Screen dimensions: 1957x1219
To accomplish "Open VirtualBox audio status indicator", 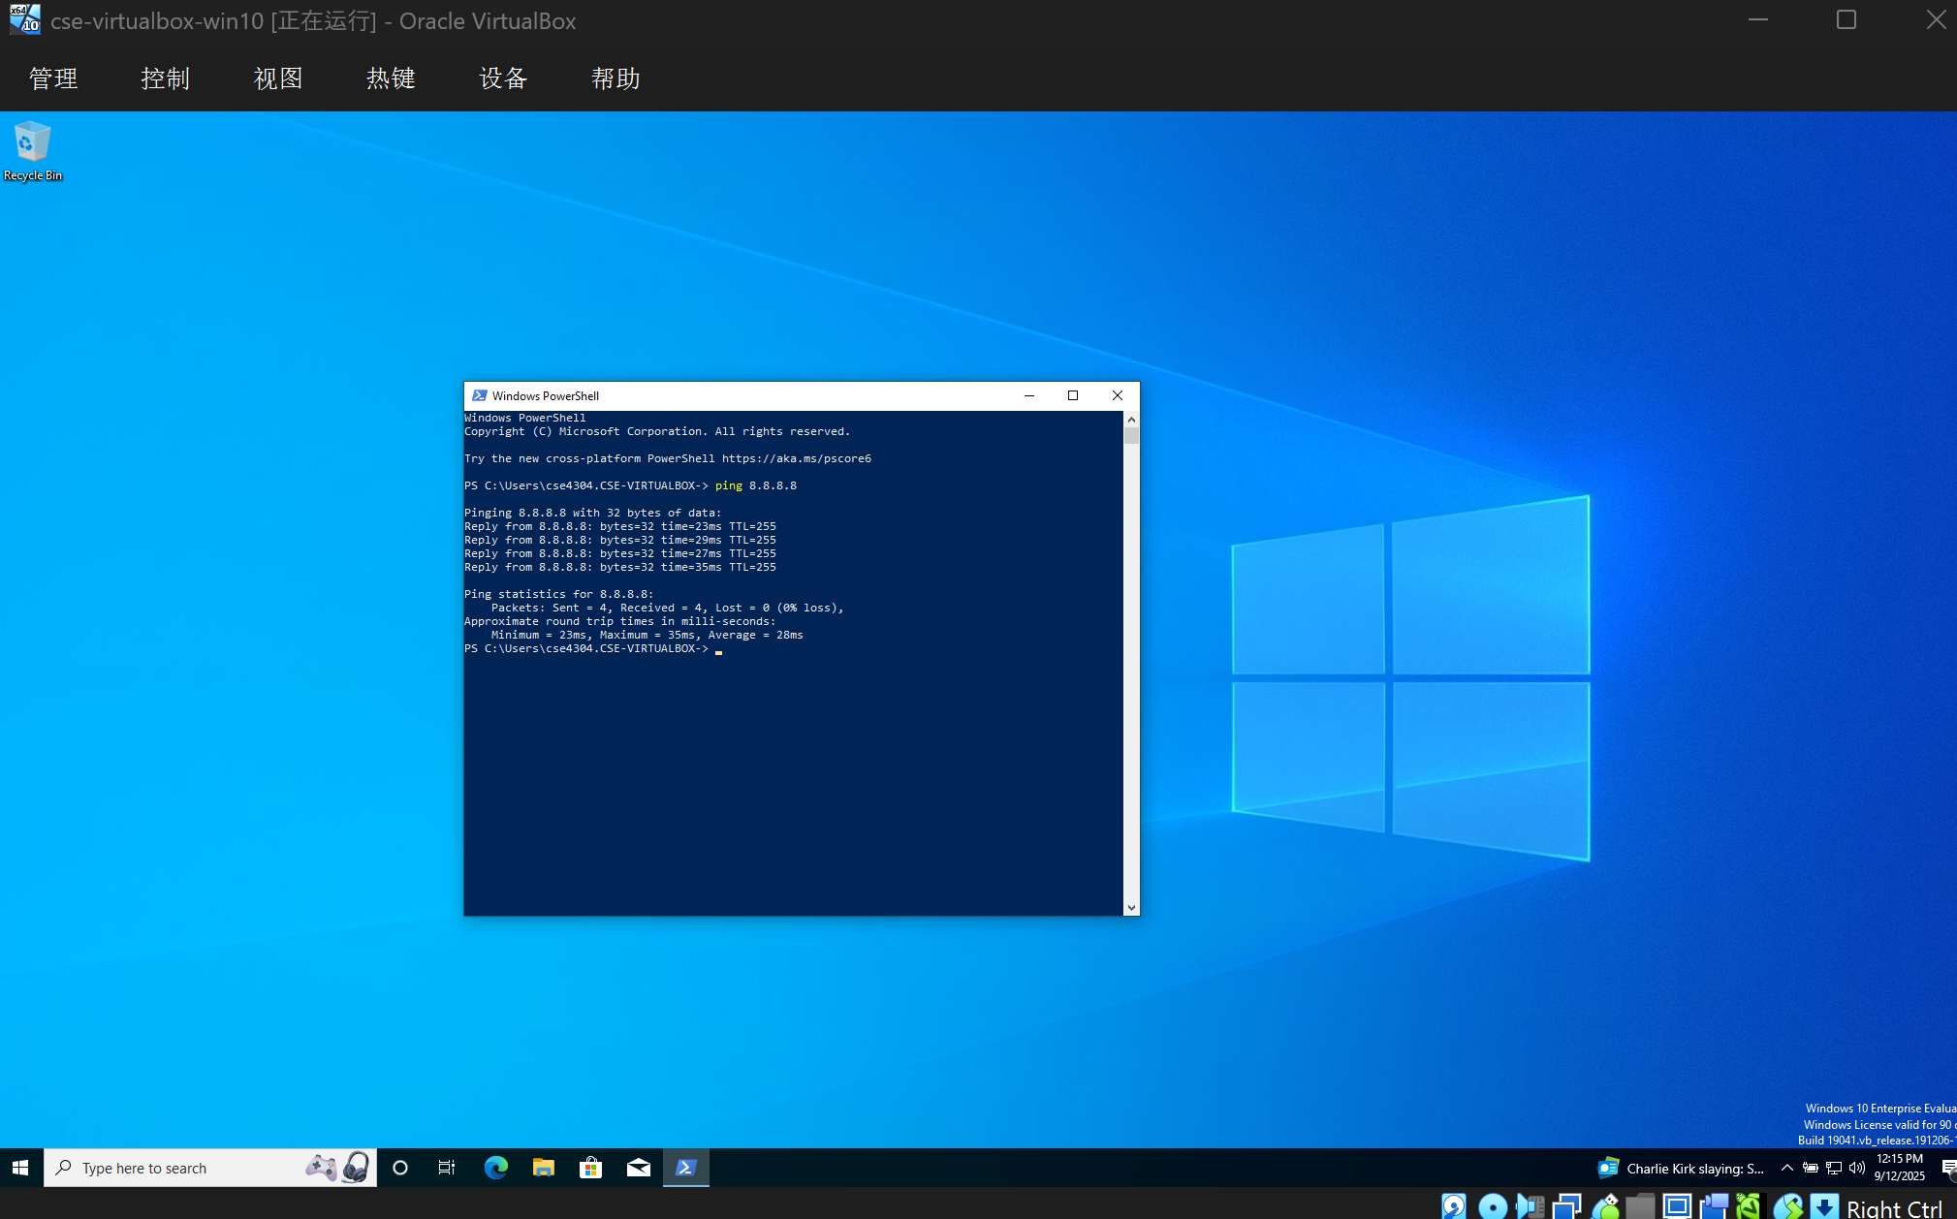I will pos(1530,1205).
